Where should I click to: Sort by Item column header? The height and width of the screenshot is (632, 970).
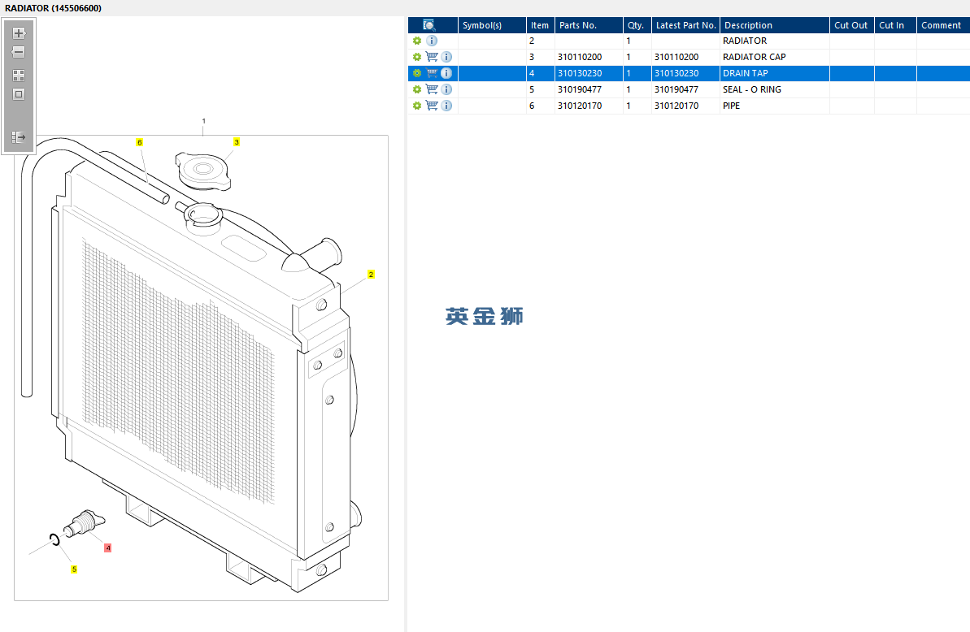[540, 25]
